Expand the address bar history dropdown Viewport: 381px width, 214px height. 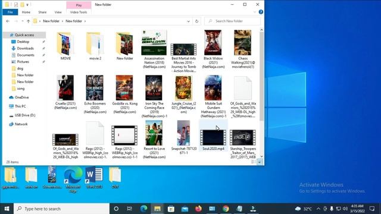click(188, 21)
